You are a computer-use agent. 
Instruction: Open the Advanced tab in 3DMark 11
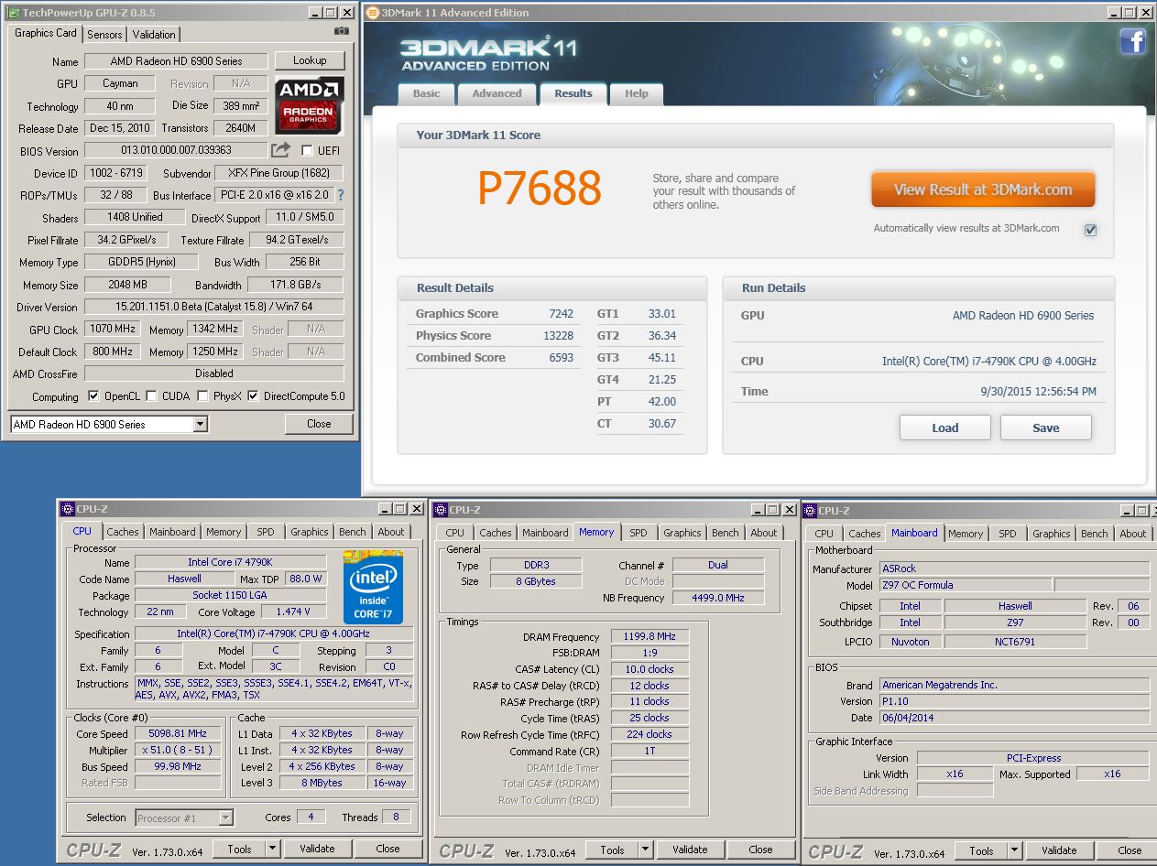[497, 93]
